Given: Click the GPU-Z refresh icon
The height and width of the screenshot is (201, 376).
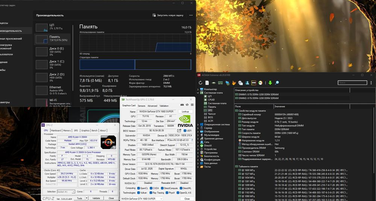Looking at the screenshot, I should coord(187,105).
